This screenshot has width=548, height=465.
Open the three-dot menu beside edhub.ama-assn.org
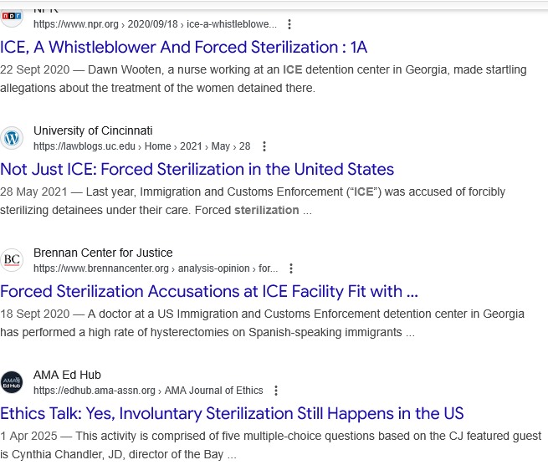pos(276,391)
